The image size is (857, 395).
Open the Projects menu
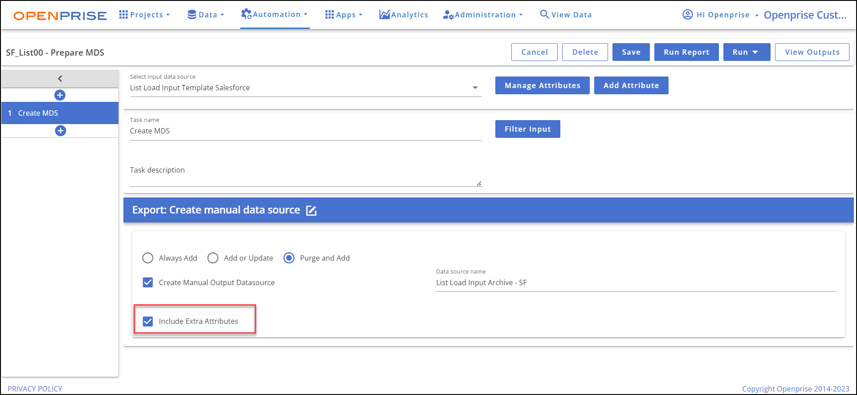144,15
